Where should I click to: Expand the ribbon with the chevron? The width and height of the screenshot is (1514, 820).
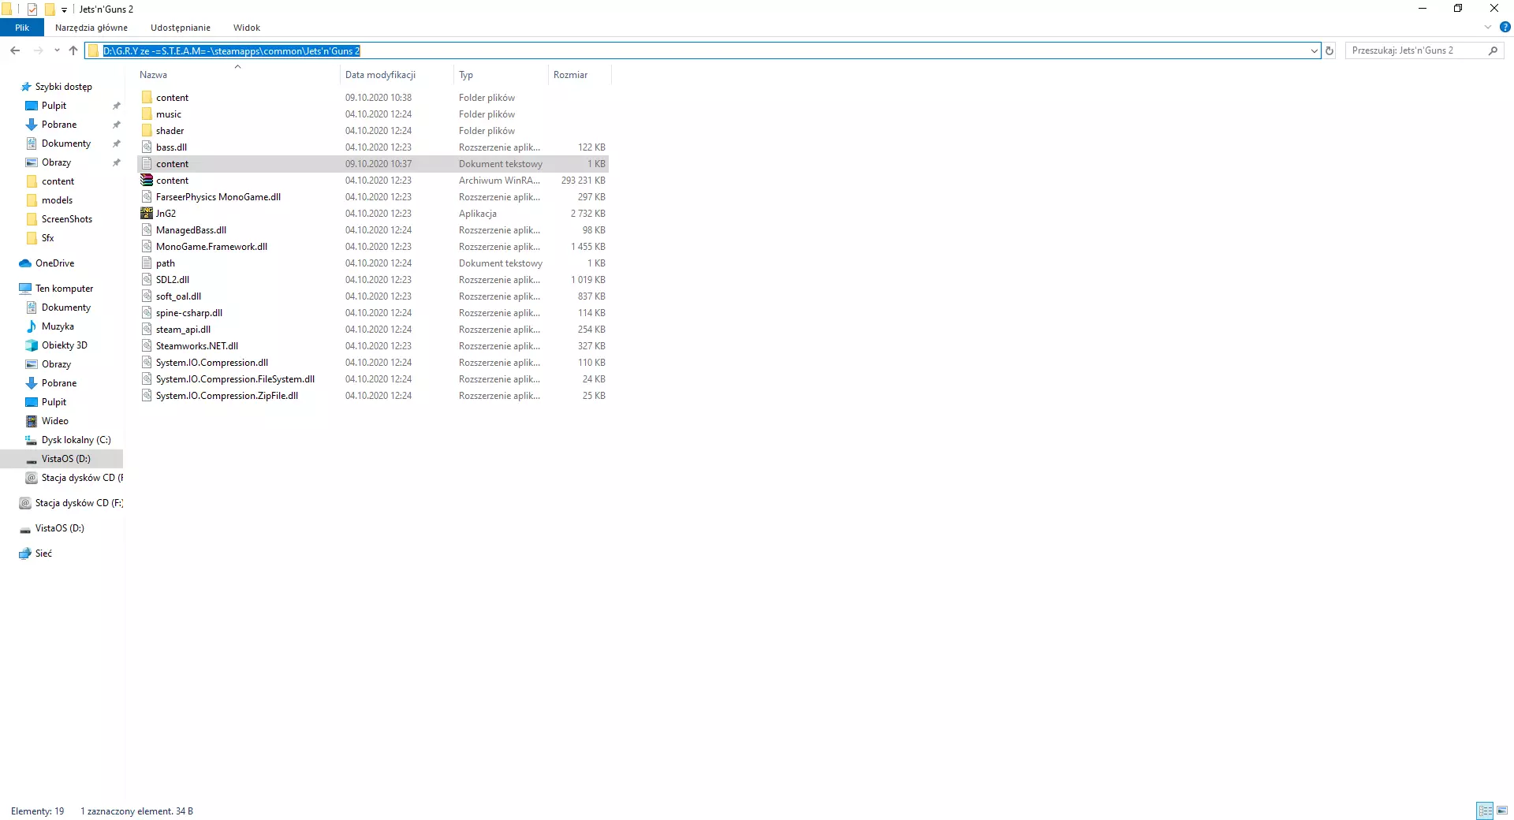[x=1488, y=27]
